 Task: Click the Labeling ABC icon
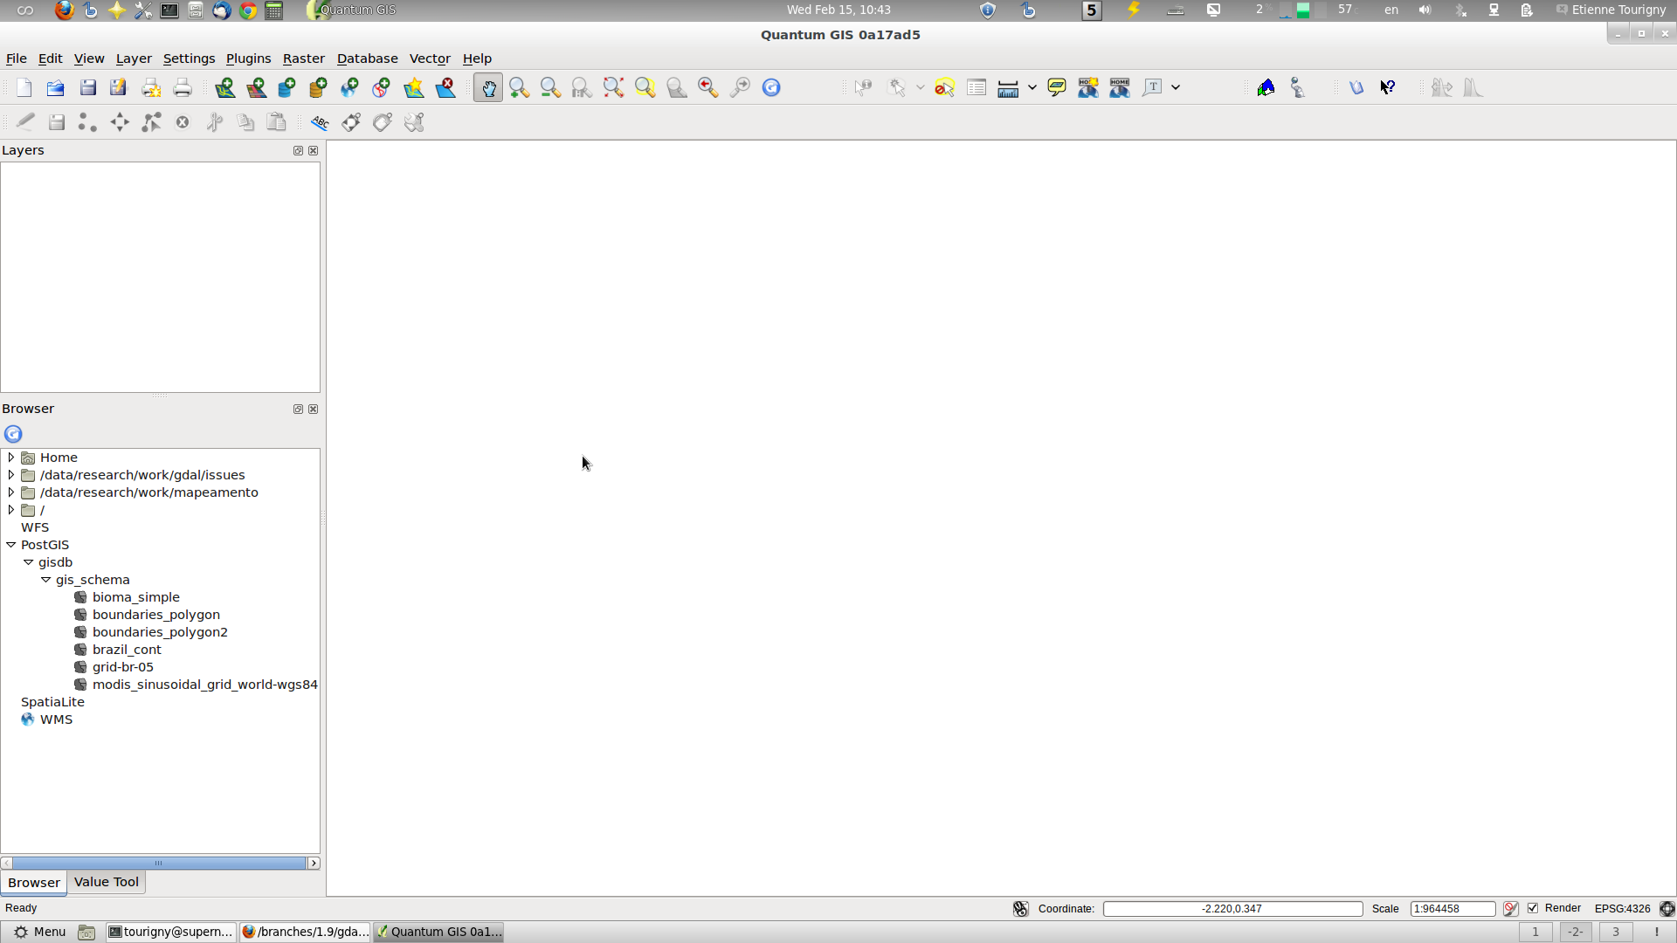(320, 122)
